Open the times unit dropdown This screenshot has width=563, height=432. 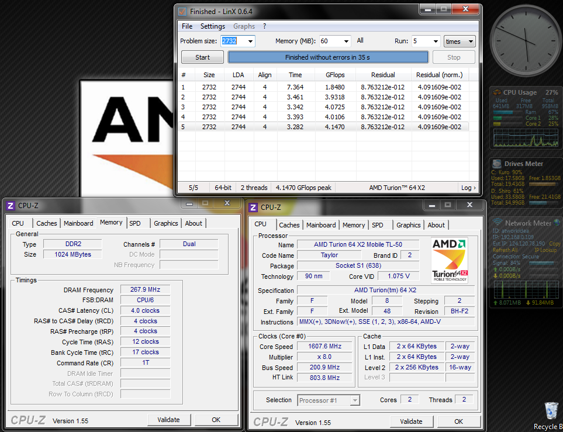[470, 42]
